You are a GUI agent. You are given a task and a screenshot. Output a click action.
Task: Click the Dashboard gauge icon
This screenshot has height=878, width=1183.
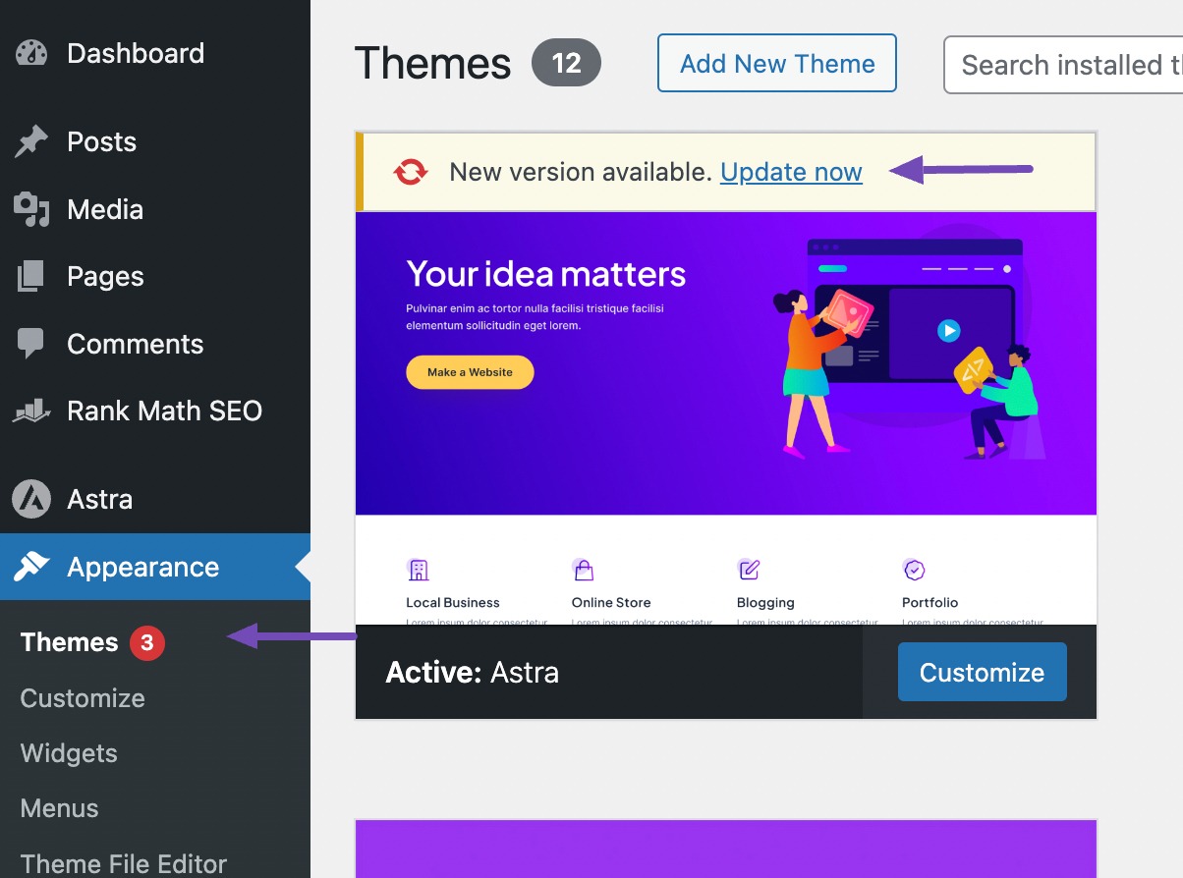tap(31, 53)
